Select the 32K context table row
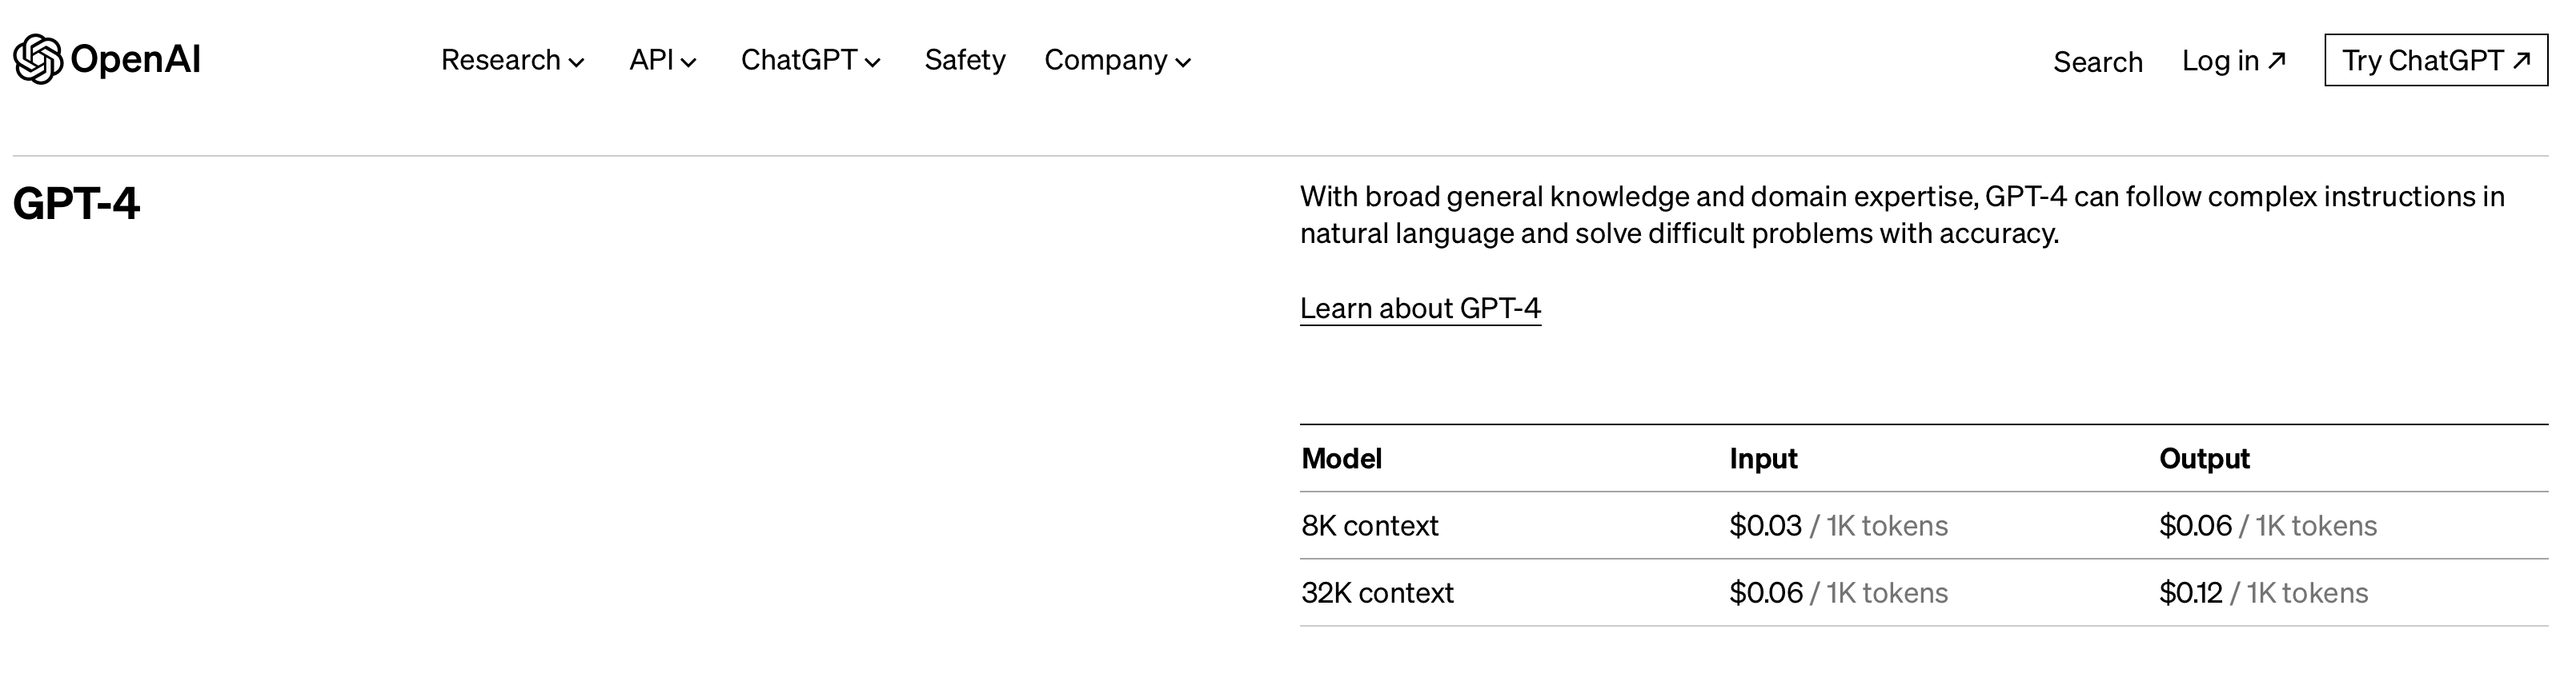2576x697 pixels. [1377, 593]
